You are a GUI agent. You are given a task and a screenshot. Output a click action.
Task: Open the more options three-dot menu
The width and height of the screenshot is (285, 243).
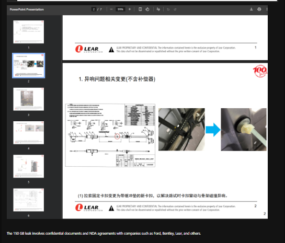coord(267,9)
